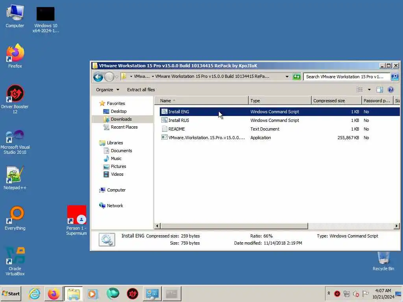
Task: Click the Start button
Action: [11, 293]
